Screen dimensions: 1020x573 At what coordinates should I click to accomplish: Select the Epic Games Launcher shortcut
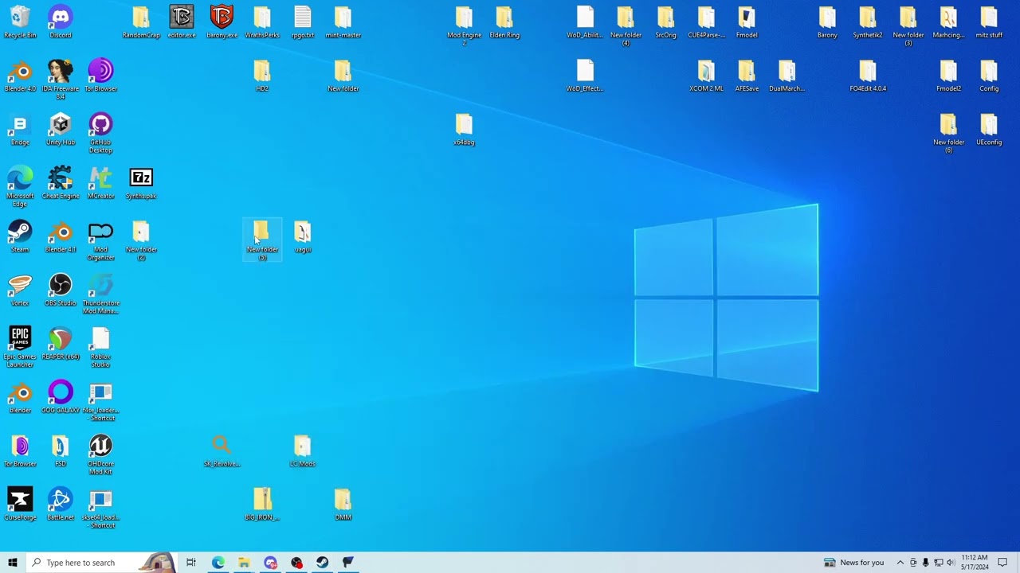20,348
